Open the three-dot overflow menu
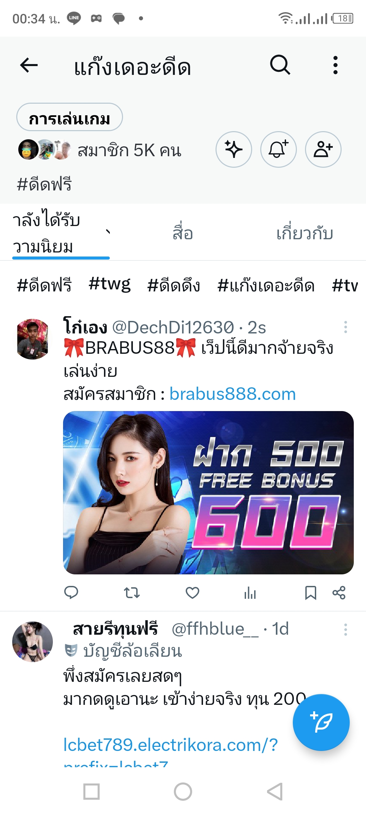The width and height of the screenshot is (366, 816). pos(335,65)
